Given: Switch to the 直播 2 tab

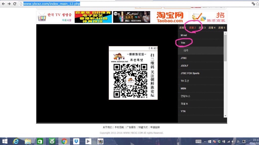Looking at the screenshot, I should point(192,28).
